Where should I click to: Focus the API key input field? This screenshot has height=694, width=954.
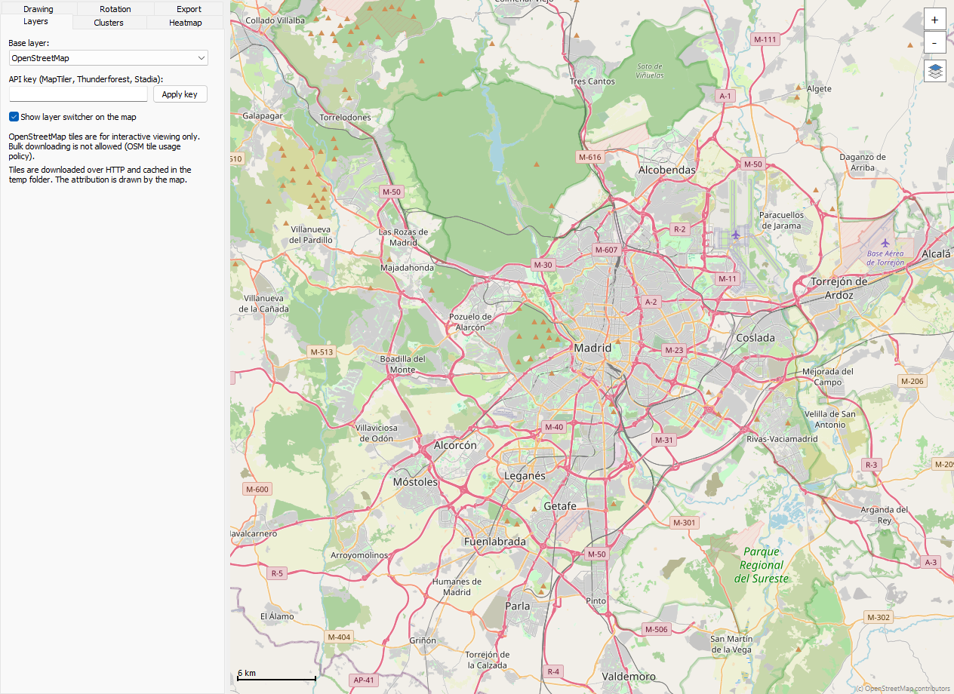click(x=78, y=94)
